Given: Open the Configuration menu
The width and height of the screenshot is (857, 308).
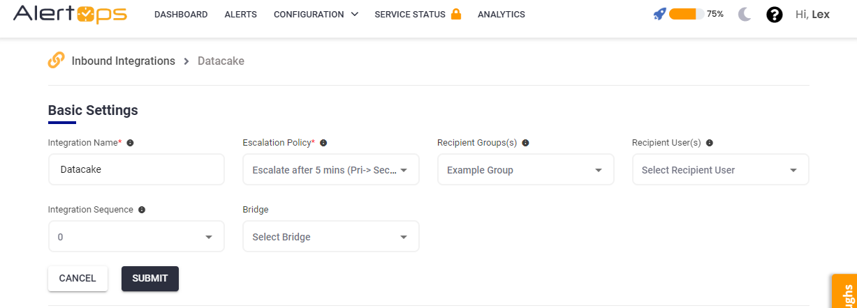Looking at the screenshot, I should point(316,15).
